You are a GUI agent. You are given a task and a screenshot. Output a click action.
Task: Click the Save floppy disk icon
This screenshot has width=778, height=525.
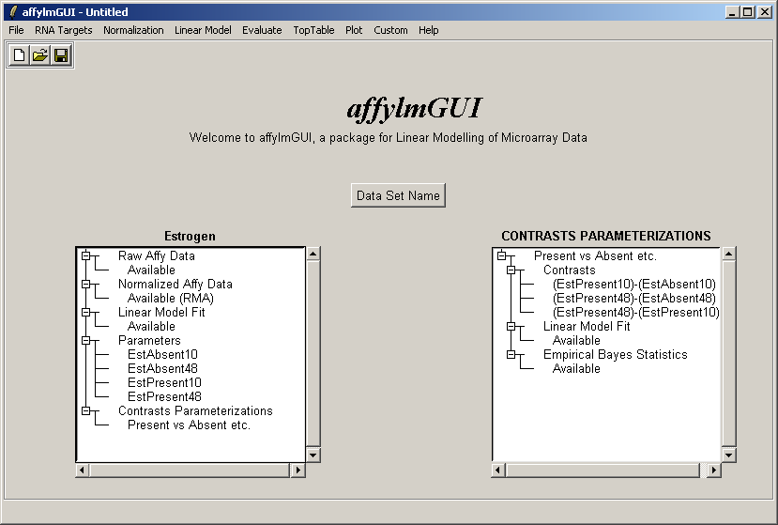pos(61,56)
